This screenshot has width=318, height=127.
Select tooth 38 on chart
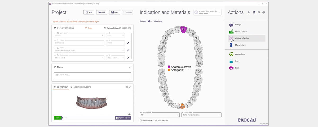click(x=199, y=72)
